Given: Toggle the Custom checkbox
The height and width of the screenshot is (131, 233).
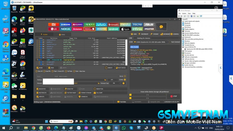Looking at the screenshot, I should click(x=125, y=80).
